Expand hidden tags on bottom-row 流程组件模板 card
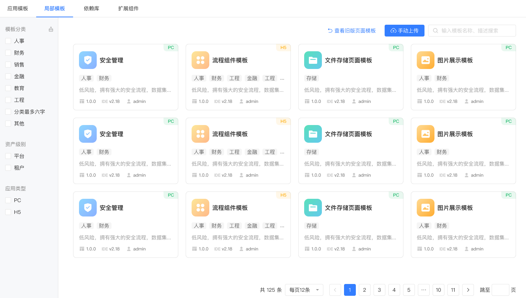This screenshot has height=298, width=526. click(x=282, y=226)
